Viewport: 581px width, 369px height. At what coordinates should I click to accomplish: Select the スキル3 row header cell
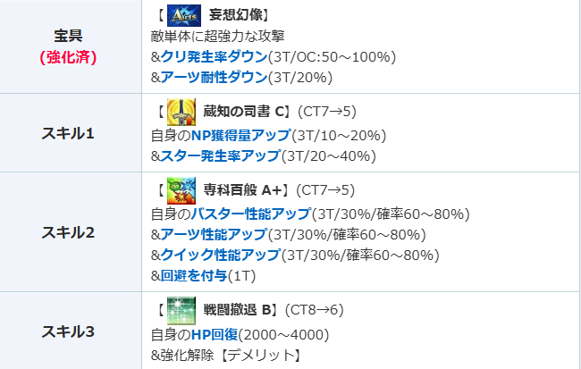coord(68,331)
